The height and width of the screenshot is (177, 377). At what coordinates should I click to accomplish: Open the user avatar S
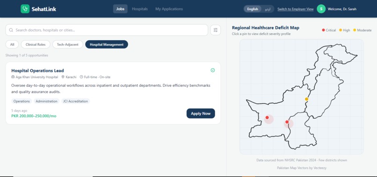point(321,9)
